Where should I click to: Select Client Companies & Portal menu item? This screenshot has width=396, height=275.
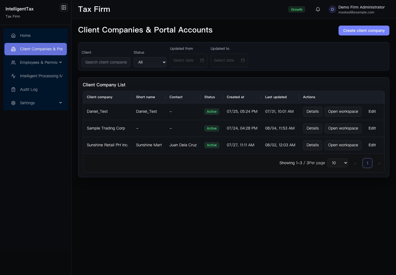click(x=35, y=49)
